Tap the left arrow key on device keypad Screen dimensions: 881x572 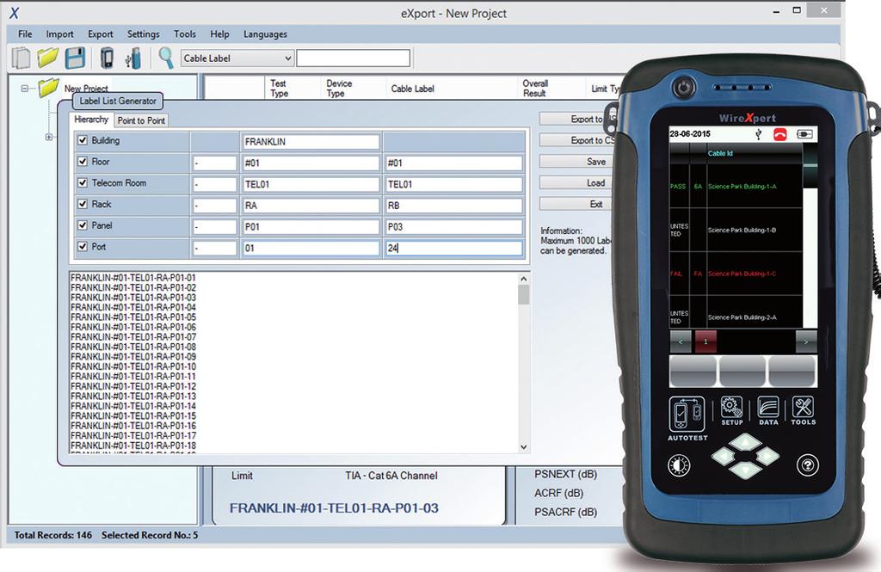click(723, 456)
